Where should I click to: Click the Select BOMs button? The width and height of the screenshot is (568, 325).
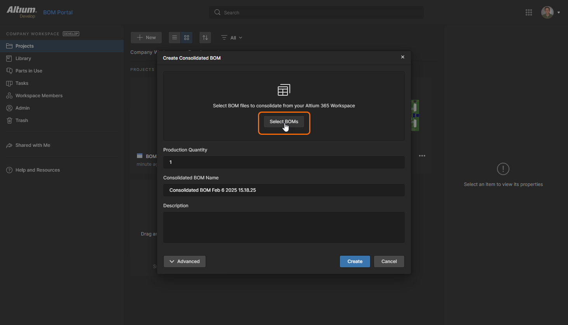(284, 122)
